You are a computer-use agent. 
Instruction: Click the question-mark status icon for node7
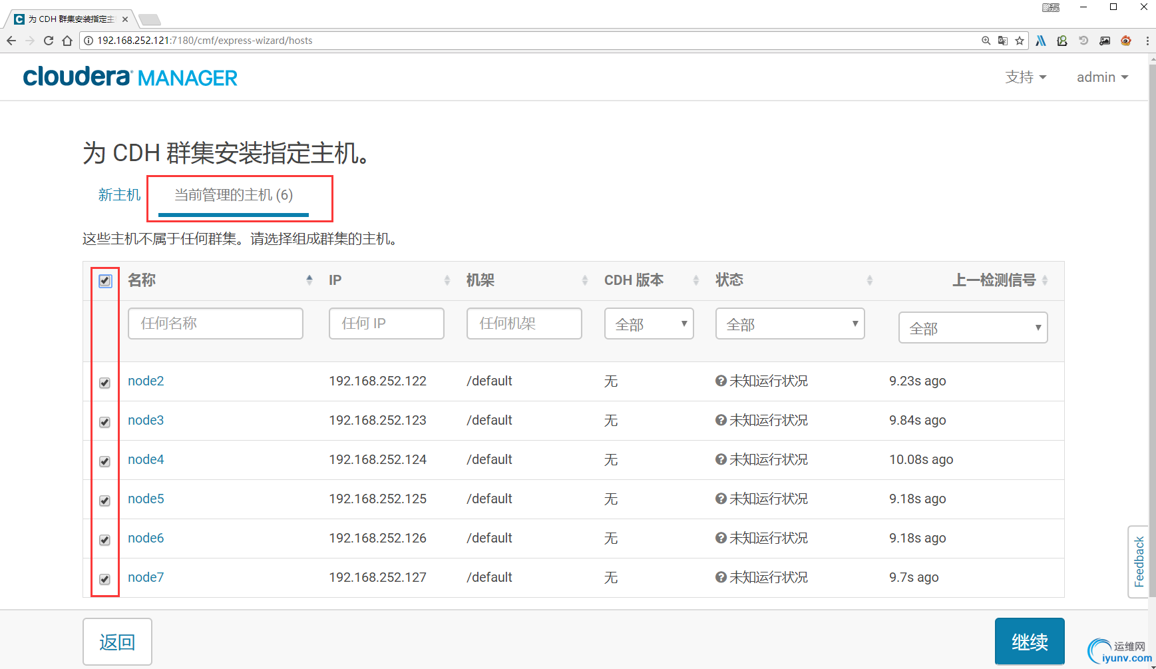(x=721, y=577)
